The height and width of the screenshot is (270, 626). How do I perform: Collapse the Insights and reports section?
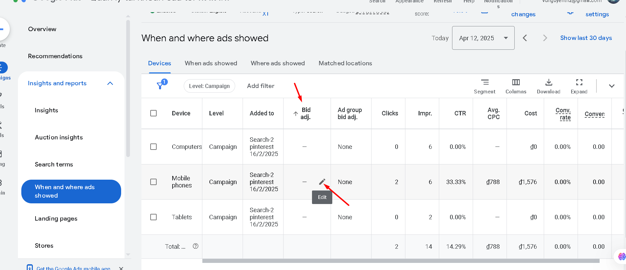[x=110, y=83]
